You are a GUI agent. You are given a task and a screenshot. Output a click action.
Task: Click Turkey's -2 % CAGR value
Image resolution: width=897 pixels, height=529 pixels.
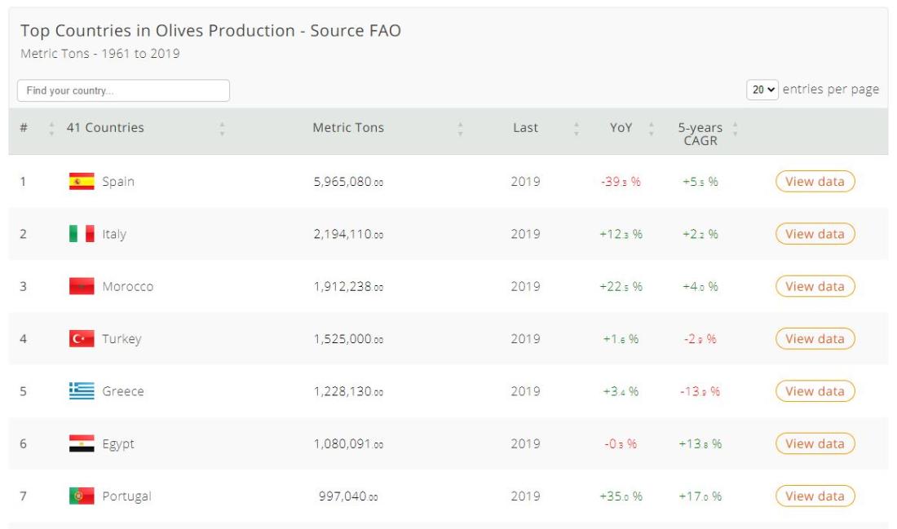click(x=700, y=339)
